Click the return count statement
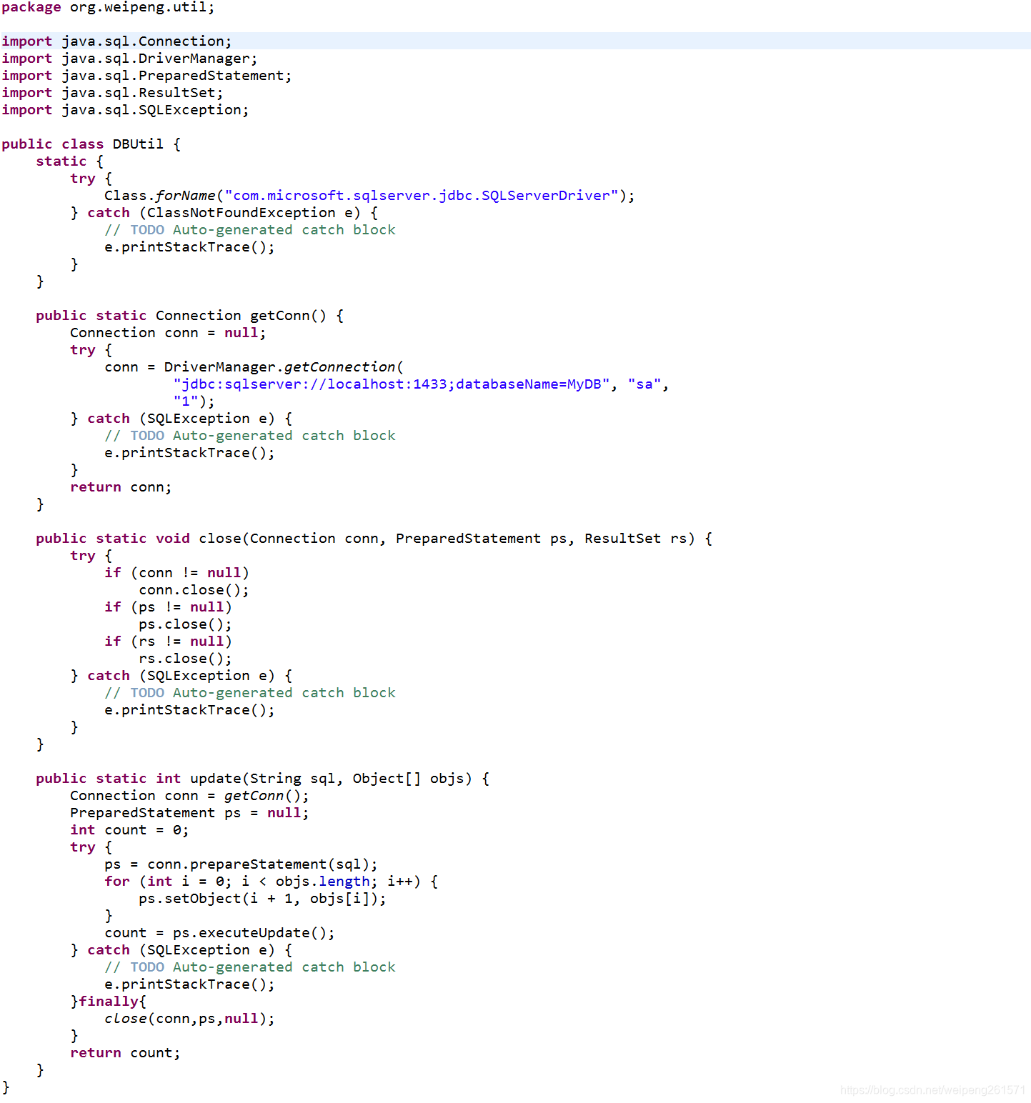Screen dimensions: 1031x1103 [125, 1053]
